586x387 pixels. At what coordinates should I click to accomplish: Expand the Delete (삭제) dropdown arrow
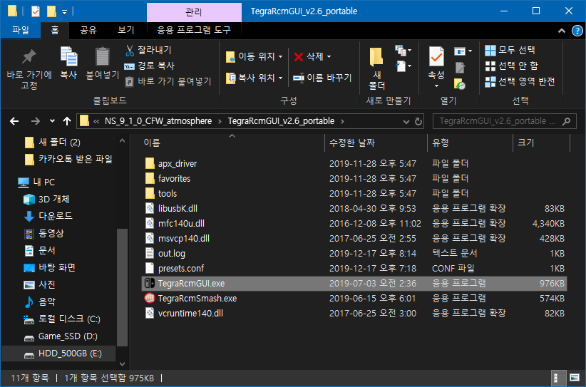(x=329, y=57)
